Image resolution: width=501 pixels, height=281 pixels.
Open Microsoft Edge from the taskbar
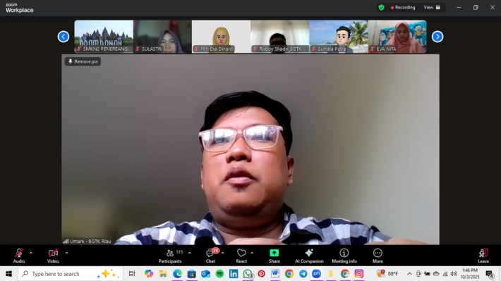click(177, 274)
